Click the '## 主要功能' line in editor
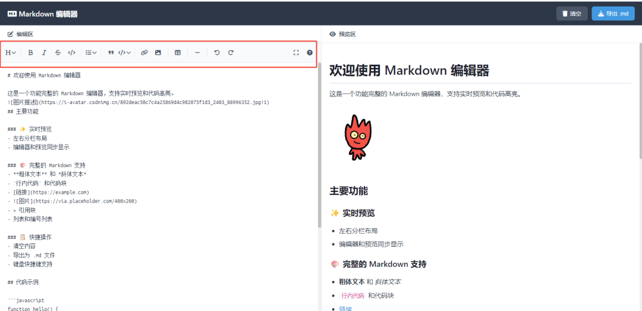The height and width of the screenshot is (311, 642). pos(23,111)
